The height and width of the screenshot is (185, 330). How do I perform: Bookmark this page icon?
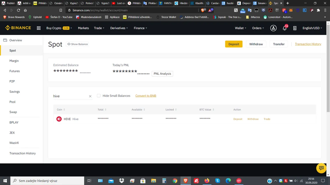61,10
